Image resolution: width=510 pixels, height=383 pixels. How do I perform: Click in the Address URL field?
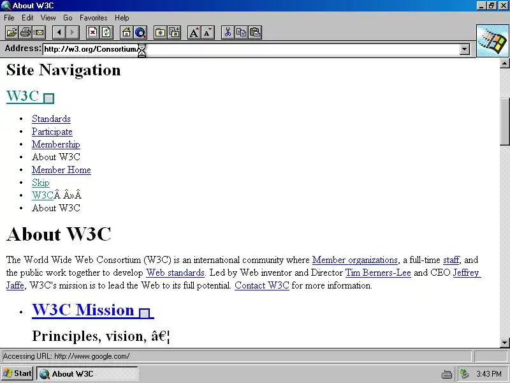[251, 50]
